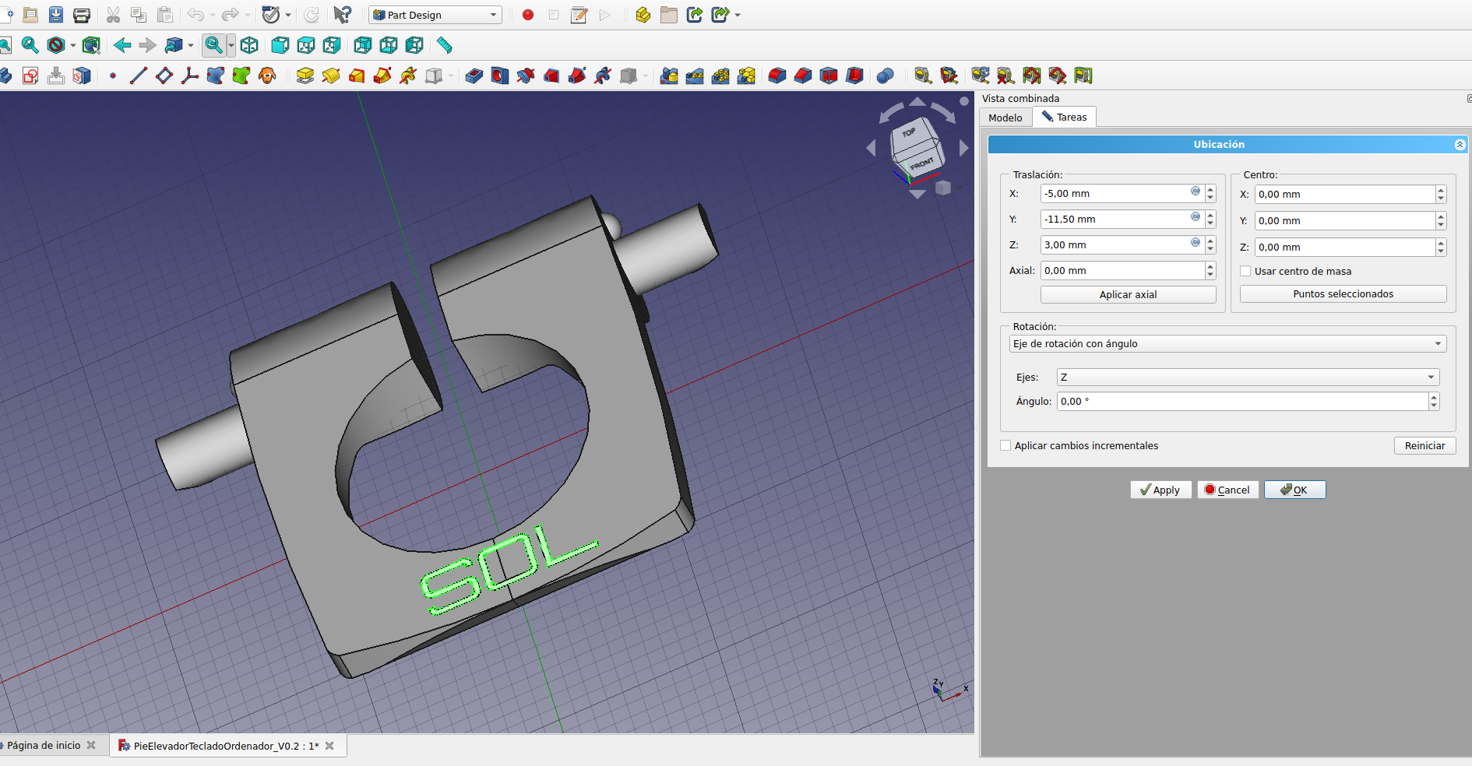The image size is (1472, 766).
Task: Enable Usar centro de masa checkbox
Action: (x=1245, y=271)
